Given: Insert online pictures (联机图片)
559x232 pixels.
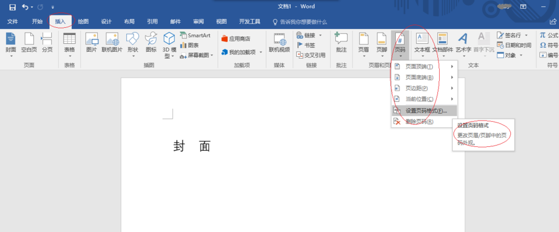Looking at the screenshot, I should 112,43.
